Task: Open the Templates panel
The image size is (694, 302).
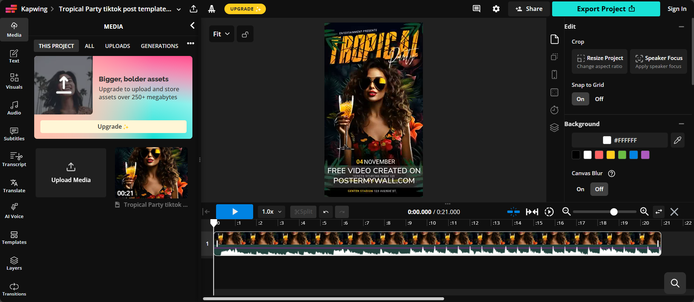Action: pos(14,237)
